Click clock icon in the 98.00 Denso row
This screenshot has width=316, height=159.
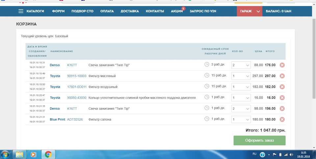click(x=207, y=108)
